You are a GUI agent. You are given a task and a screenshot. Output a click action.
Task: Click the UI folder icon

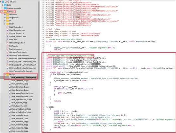click(8, 20)
